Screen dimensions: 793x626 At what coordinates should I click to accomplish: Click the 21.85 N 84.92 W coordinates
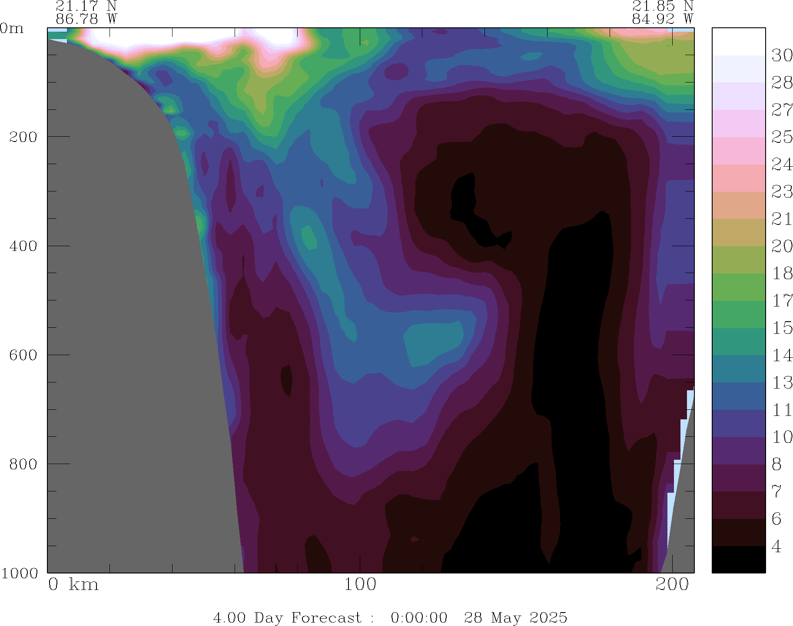(662, 13)
